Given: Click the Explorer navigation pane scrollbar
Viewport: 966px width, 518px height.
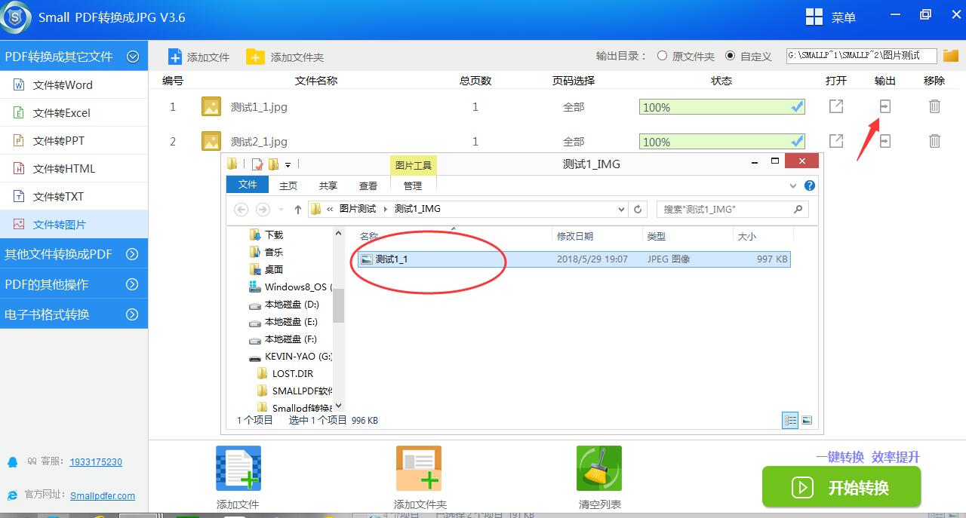Looking at the screenshot, I should tap(339, 305).
